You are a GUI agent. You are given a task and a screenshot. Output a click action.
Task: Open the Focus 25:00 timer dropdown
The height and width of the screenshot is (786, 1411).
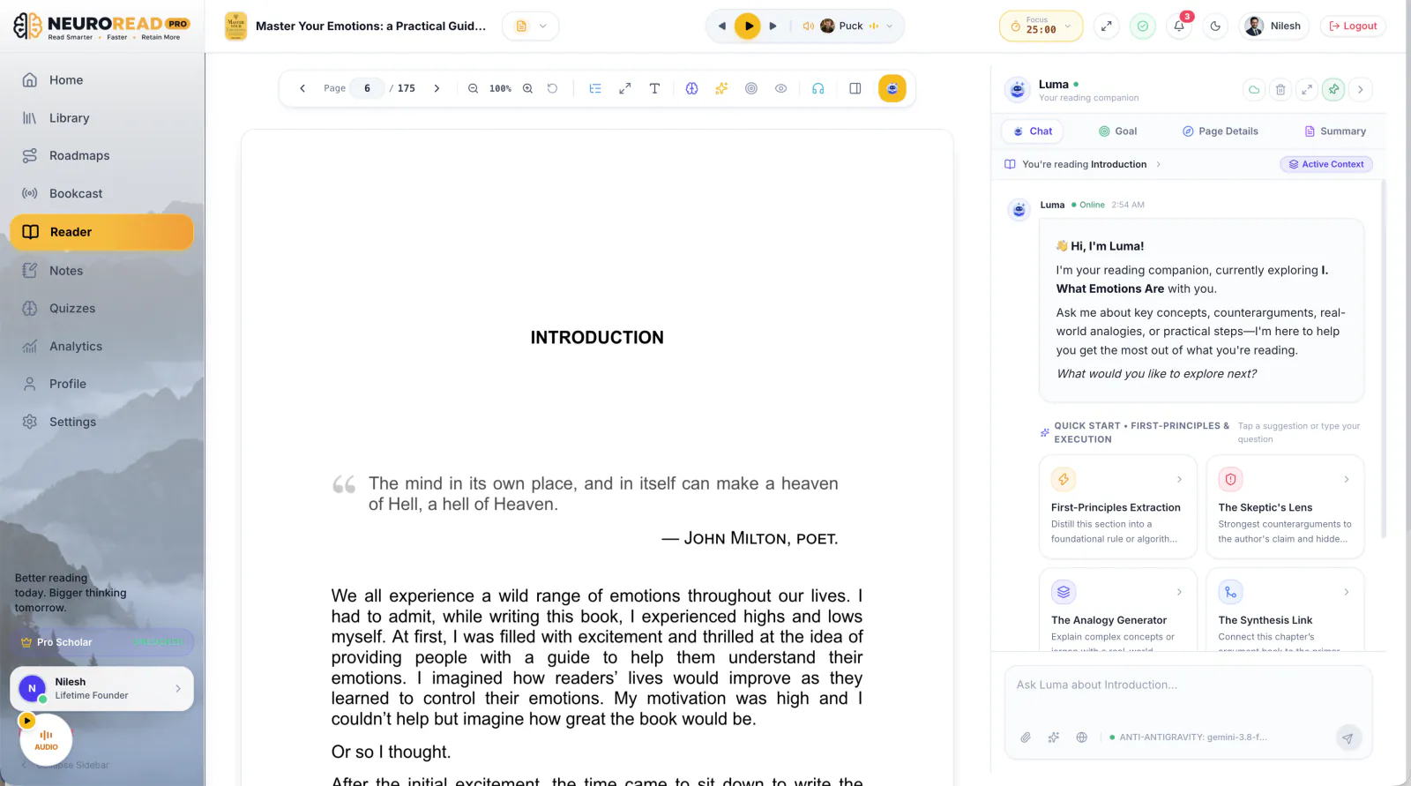click(x=1041, y=26)
